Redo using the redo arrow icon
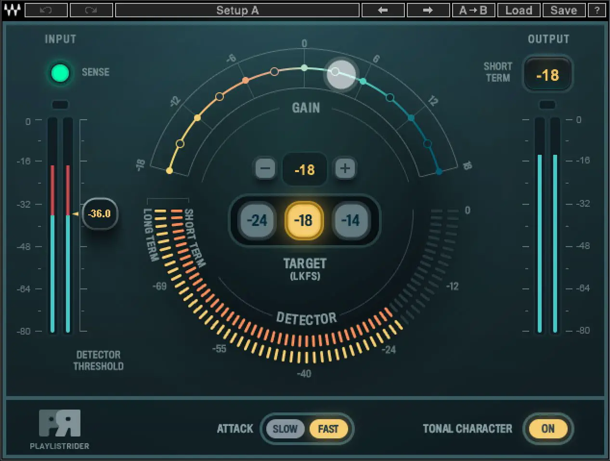This screenshot has width=610, height=461. pos(91,10)
